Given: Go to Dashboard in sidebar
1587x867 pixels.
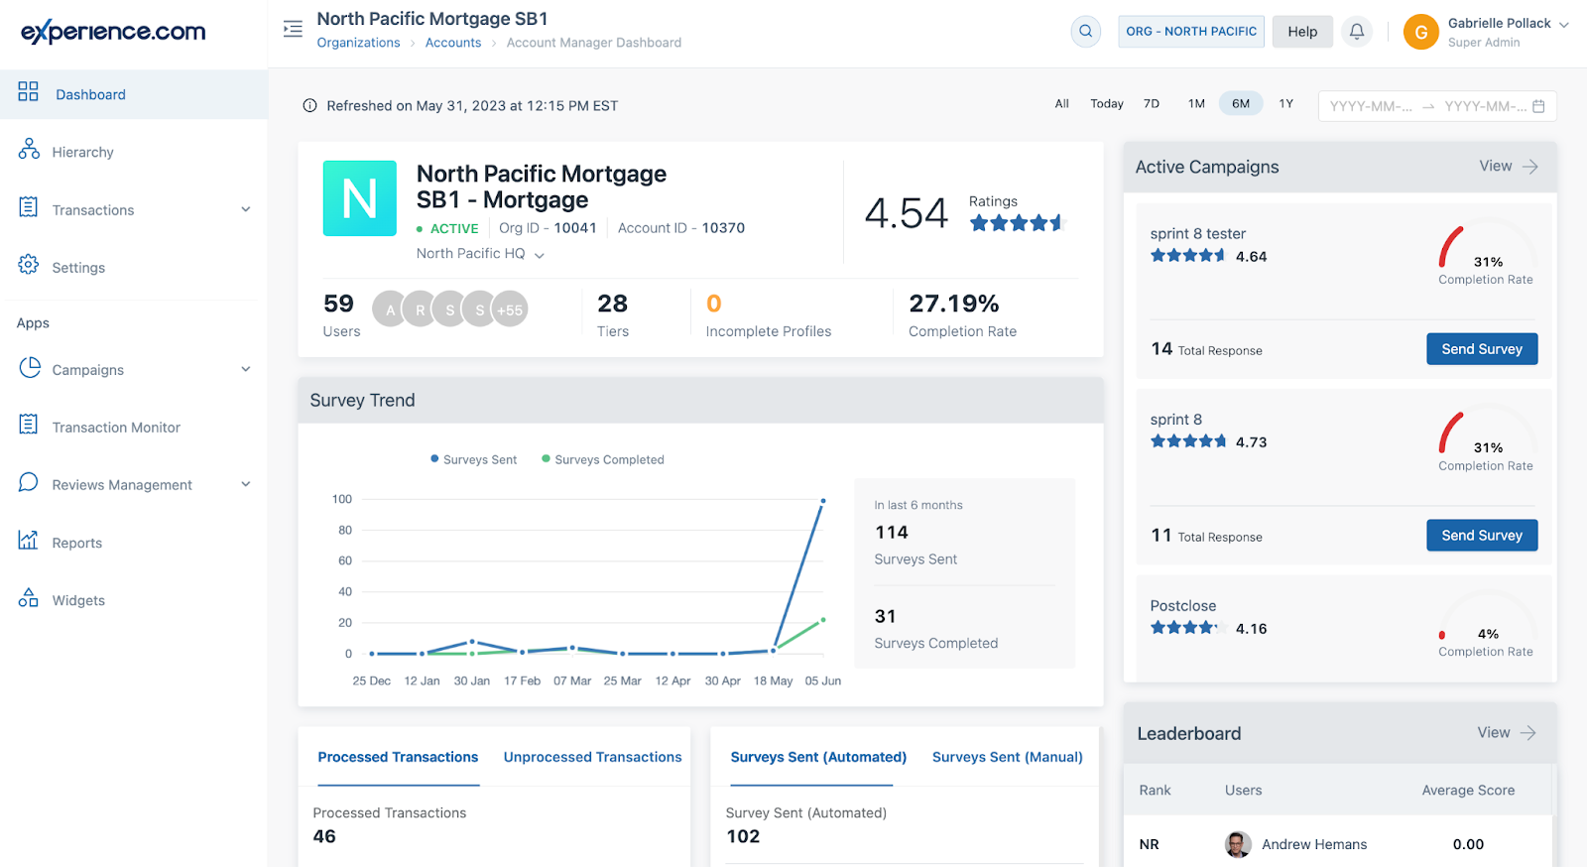Looking at the screenshot, I should (x=134, y=94).
